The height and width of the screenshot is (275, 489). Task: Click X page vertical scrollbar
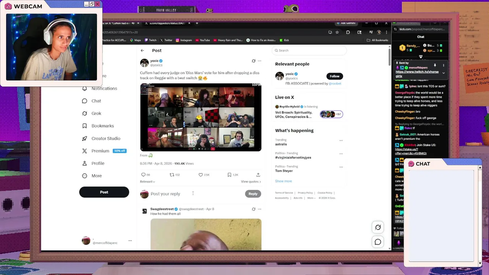click(390, 57)
